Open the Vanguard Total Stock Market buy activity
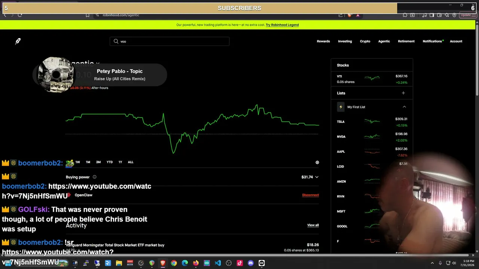This screenshot has width=479, height=269. (192, 247)
